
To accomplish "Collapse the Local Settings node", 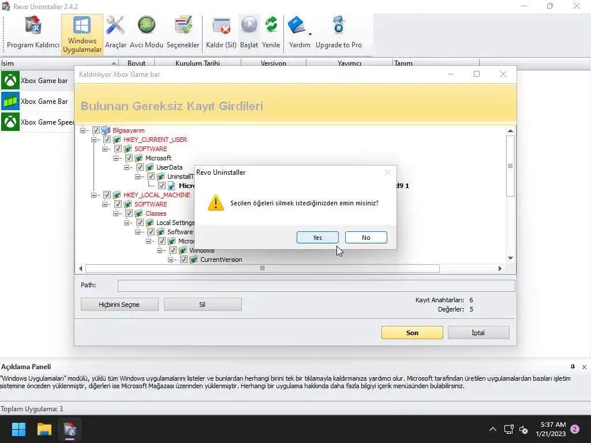I will point(126,223).
